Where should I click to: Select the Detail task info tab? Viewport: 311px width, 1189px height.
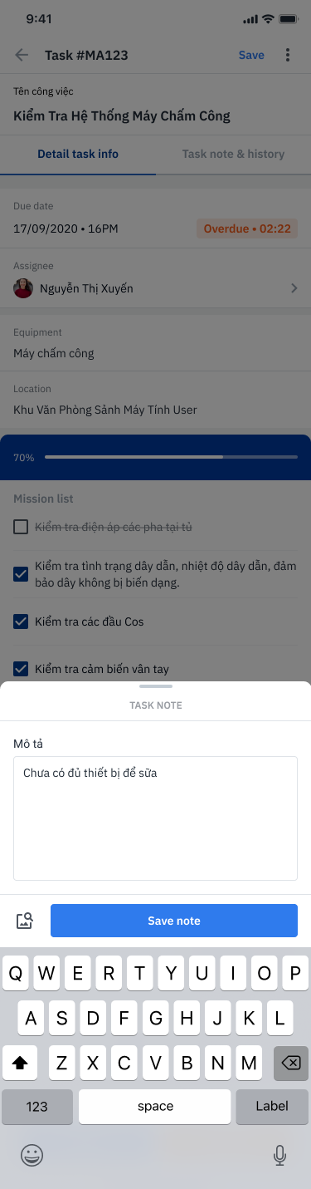pyautogui.click(x=78, y=154)
